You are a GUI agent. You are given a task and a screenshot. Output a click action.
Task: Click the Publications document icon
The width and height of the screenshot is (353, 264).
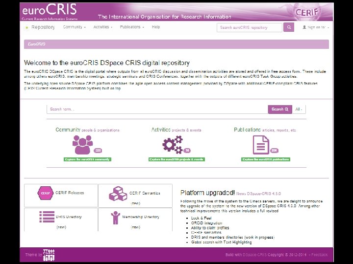(261, 145)
